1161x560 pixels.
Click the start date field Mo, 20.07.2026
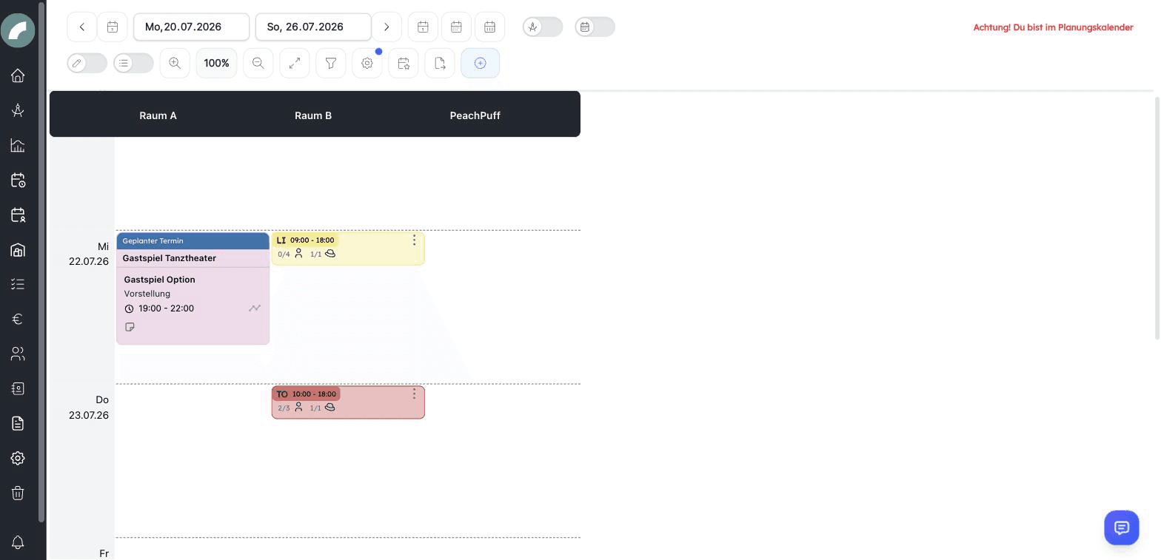tap(191, 27)
